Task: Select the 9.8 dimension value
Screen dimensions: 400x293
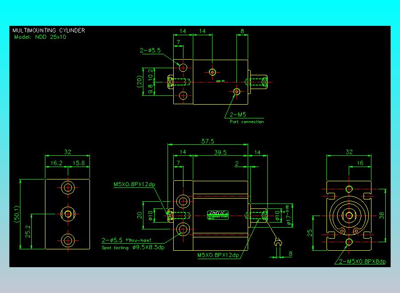Action: pos(150,89)
